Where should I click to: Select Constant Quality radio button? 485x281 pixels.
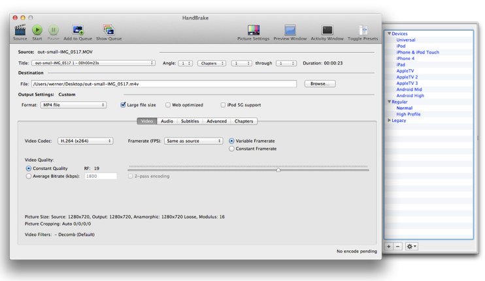pyautogui.click(x=29, y=168)
